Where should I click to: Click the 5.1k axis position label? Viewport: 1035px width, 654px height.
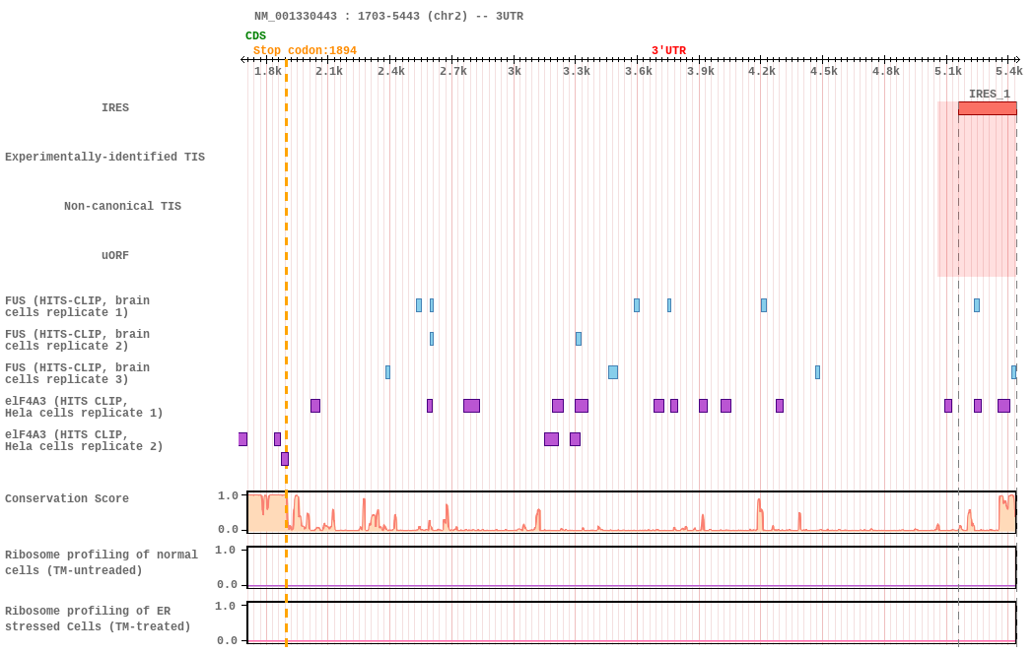(948, 71)
